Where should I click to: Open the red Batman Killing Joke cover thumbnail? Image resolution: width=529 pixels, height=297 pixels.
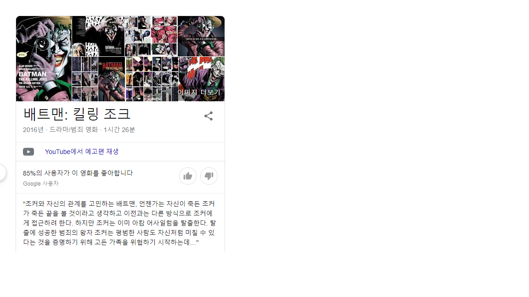click(111, 79)
